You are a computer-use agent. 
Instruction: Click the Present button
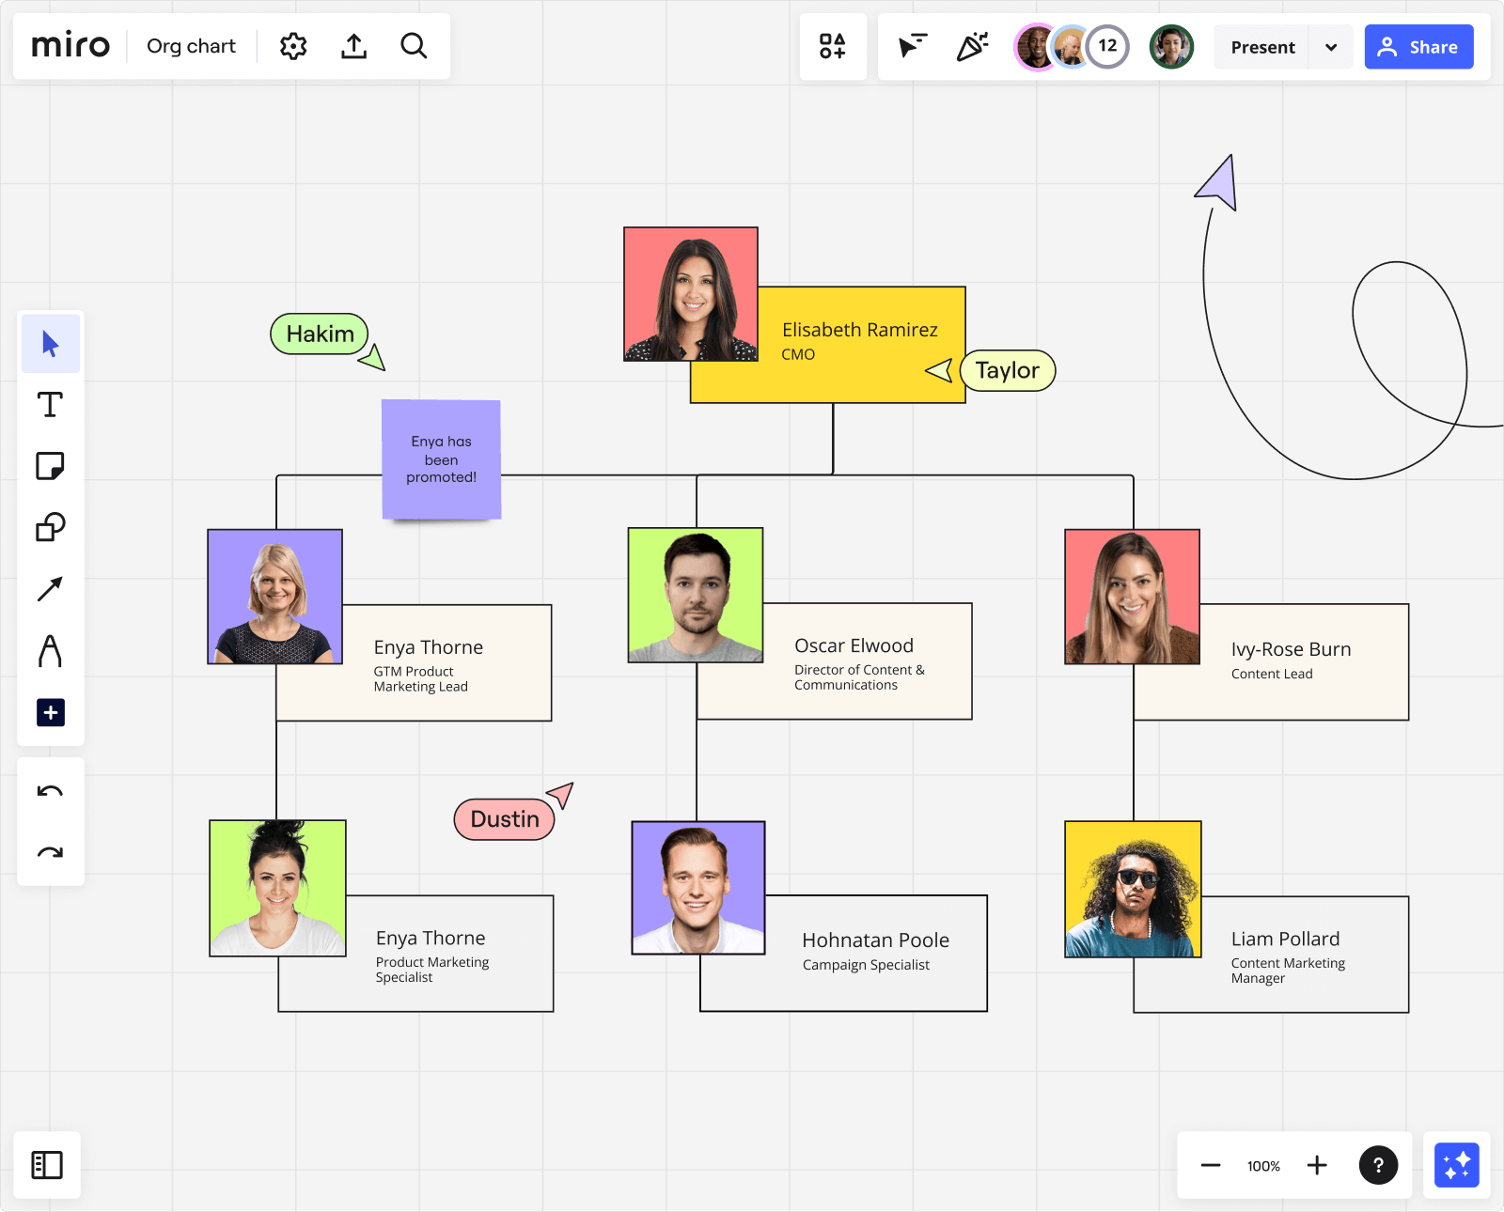click(1262, 47)
